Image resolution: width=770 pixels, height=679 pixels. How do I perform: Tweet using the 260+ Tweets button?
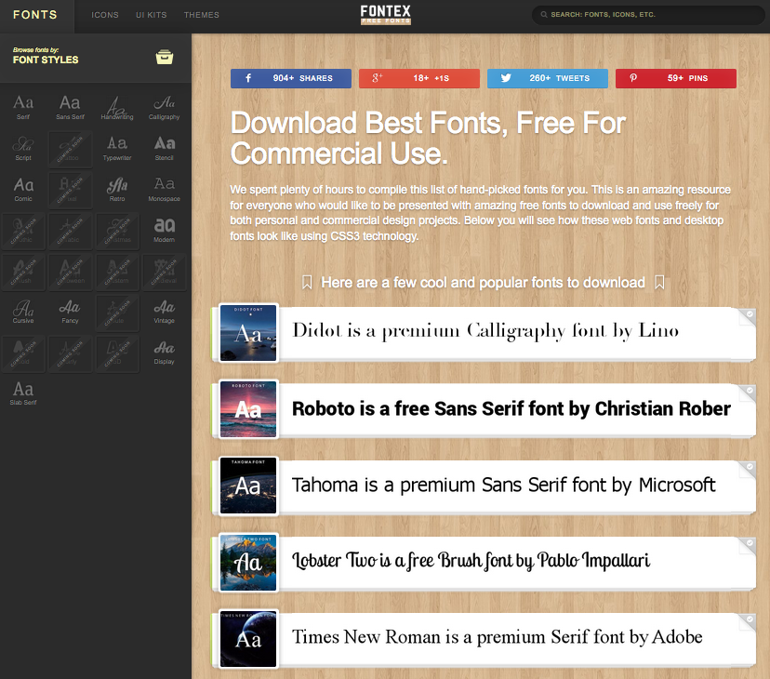[548, 78]
